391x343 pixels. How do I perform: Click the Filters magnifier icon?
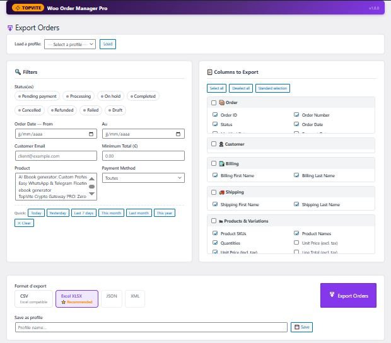18,72
